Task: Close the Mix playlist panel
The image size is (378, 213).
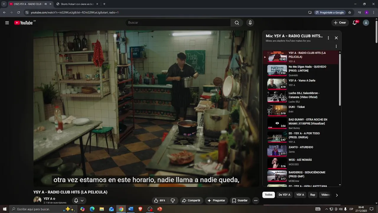Action: click(x=336, y=38)
